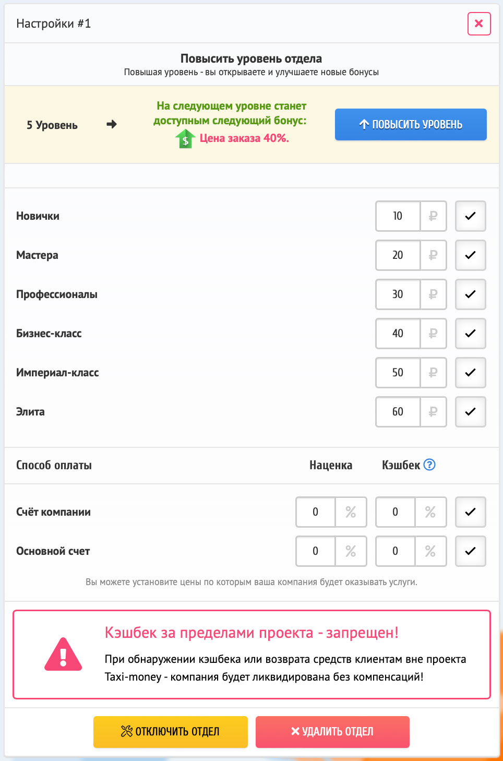Click the ruble icon in Элита row
This screenshot has width=503, height=761.
[433, 412]
